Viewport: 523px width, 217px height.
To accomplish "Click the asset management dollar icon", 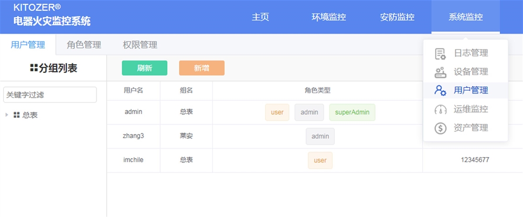I will [440, 128].
